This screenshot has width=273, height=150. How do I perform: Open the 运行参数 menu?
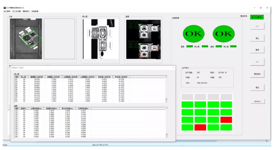coord(7,11)
